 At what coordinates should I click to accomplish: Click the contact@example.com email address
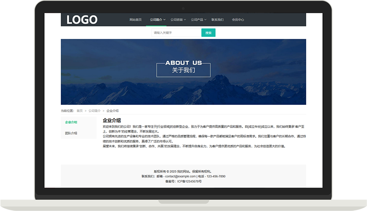point(180,176)
